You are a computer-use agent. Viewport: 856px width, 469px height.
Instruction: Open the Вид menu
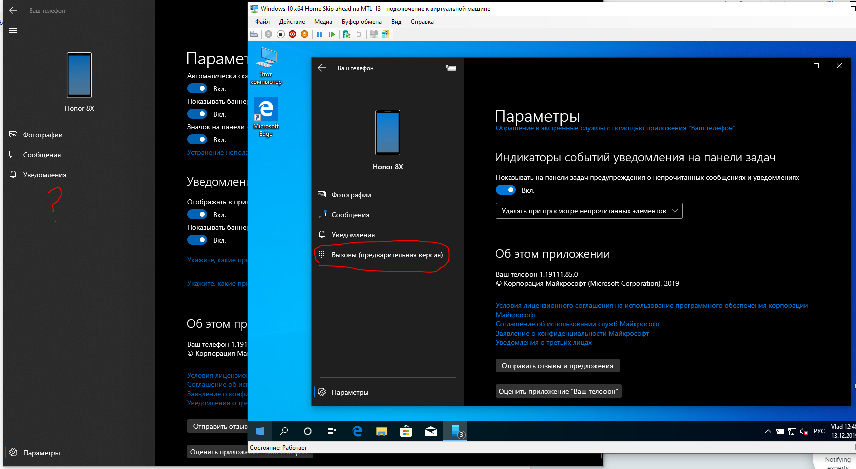pos(396,22)
